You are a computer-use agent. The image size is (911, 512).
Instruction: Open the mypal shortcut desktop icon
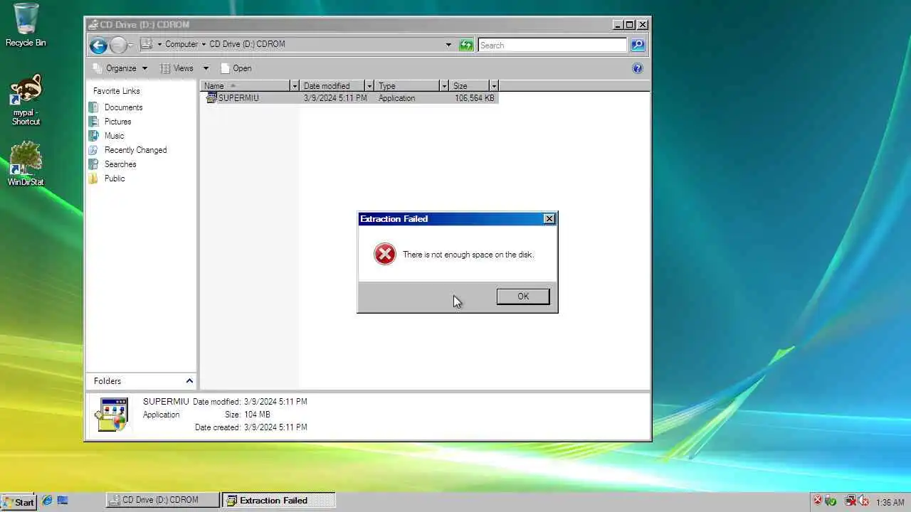click(x=26, y=100)
